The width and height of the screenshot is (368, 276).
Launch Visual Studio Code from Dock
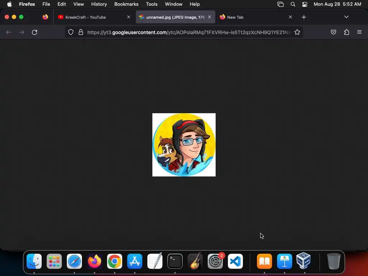pos(235,261)
